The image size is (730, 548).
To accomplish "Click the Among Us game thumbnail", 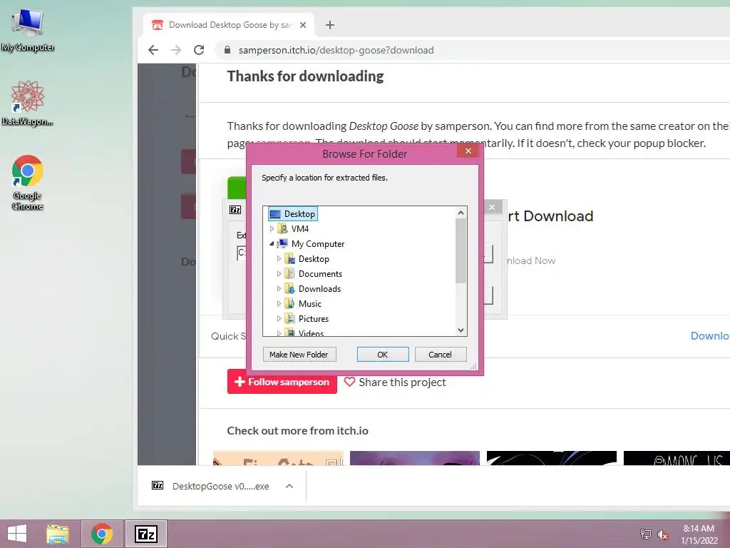I will pos(677,458).
